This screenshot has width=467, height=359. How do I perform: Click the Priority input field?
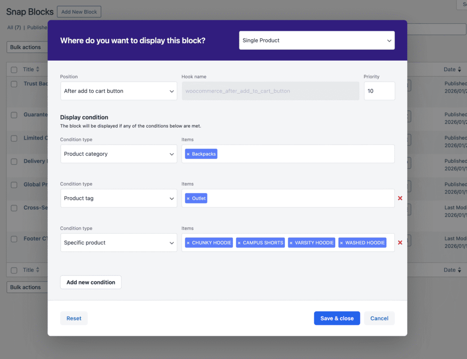pos(379,91)
